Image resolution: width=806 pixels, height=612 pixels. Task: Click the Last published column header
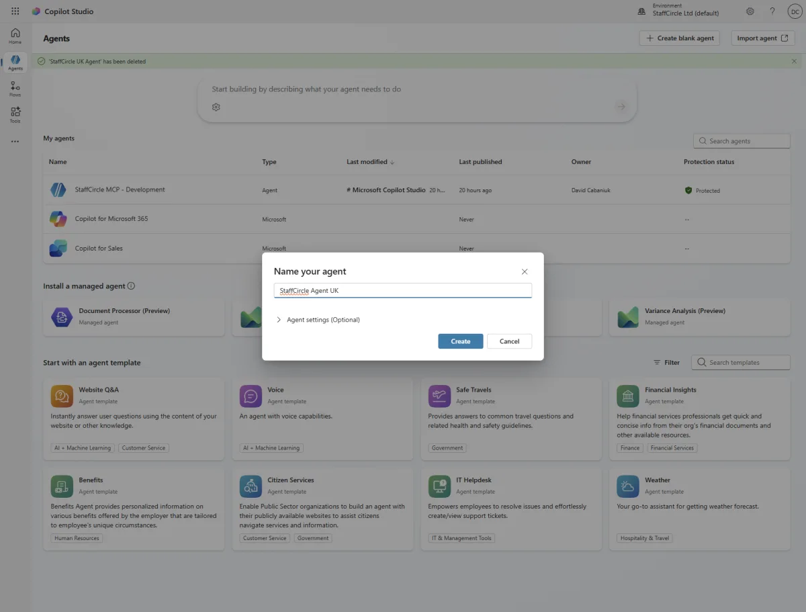coord(480,162)
